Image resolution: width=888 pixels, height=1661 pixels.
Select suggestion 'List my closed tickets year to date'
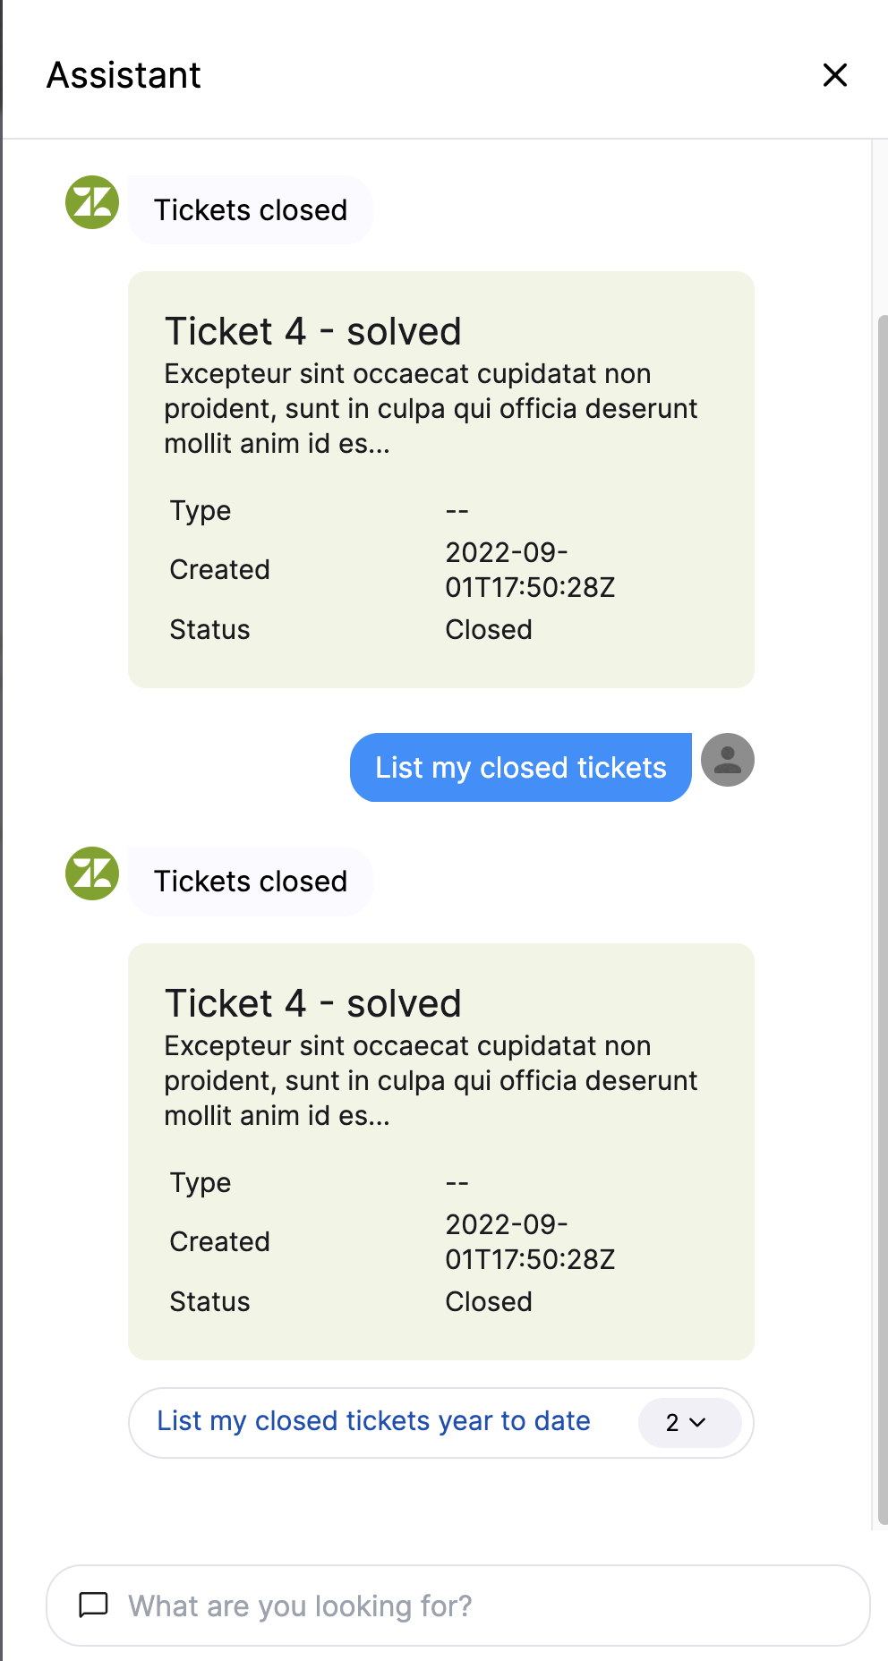click(373, 1421)
